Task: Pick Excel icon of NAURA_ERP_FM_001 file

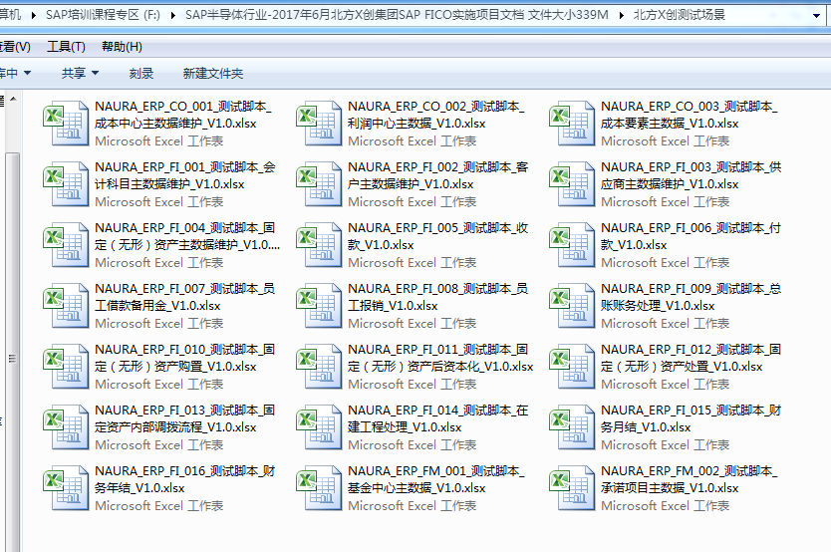Action: point(319,488)
